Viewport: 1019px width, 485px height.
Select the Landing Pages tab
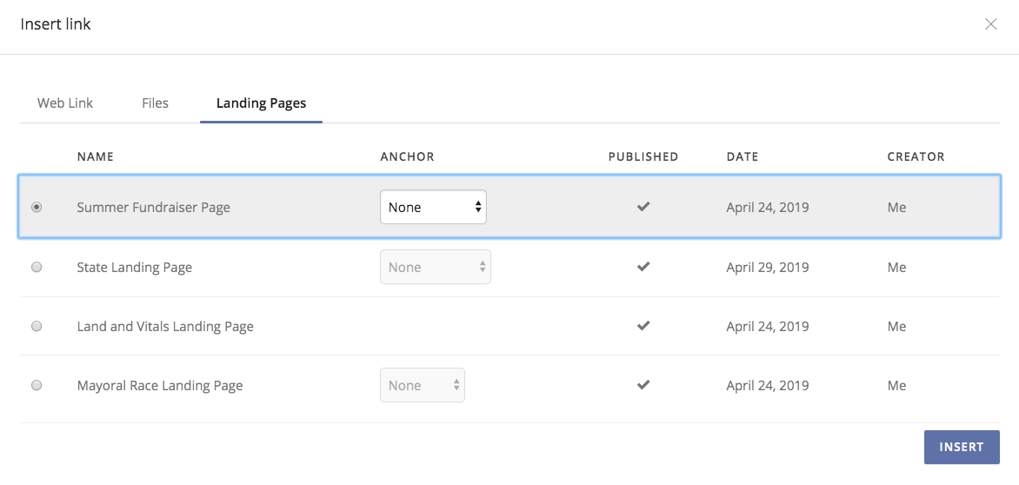(x=261, y=103)
